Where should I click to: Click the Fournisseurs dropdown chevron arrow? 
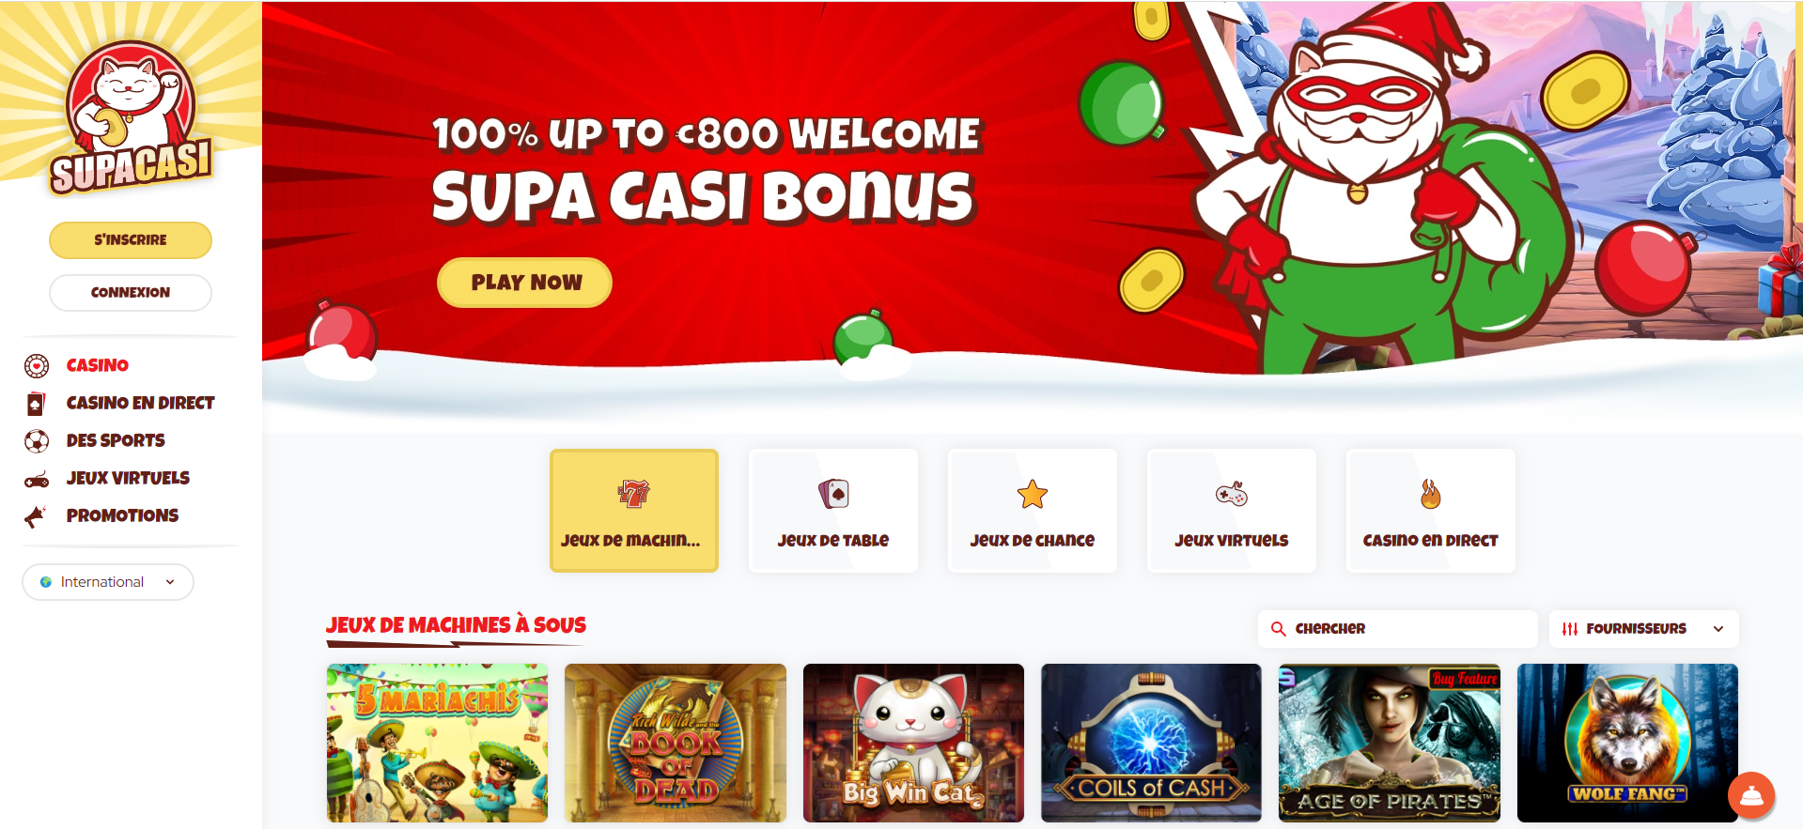tap(1718, 629)
